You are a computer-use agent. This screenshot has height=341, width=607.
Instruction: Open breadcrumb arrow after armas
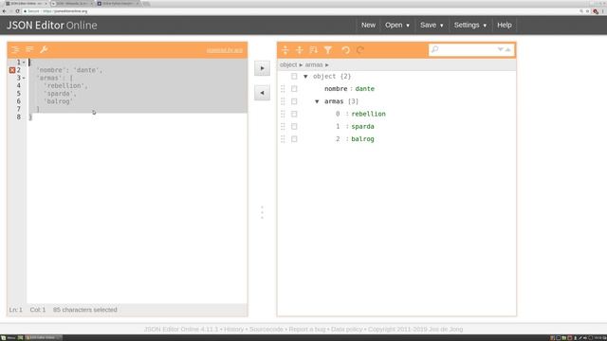pyautogui.click(x=326, y=65)
